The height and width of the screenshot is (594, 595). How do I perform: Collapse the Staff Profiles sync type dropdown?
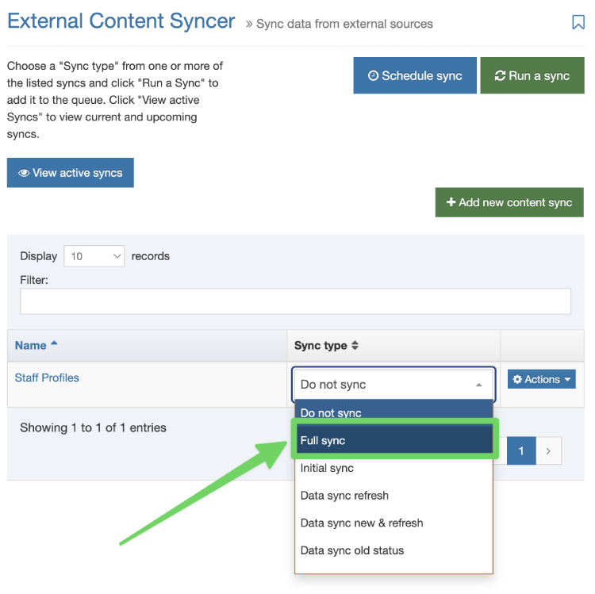(x=393, y=385)
